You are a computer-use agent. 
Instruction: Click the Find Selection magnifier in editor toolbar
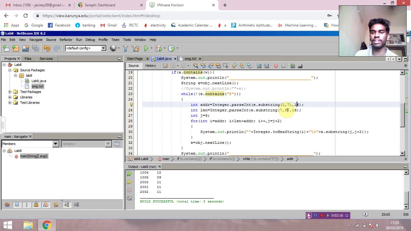pos(195,66)
